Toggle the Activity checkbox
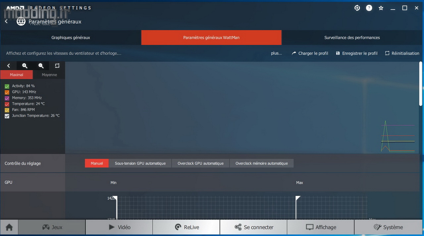 [x=7, y=86]
